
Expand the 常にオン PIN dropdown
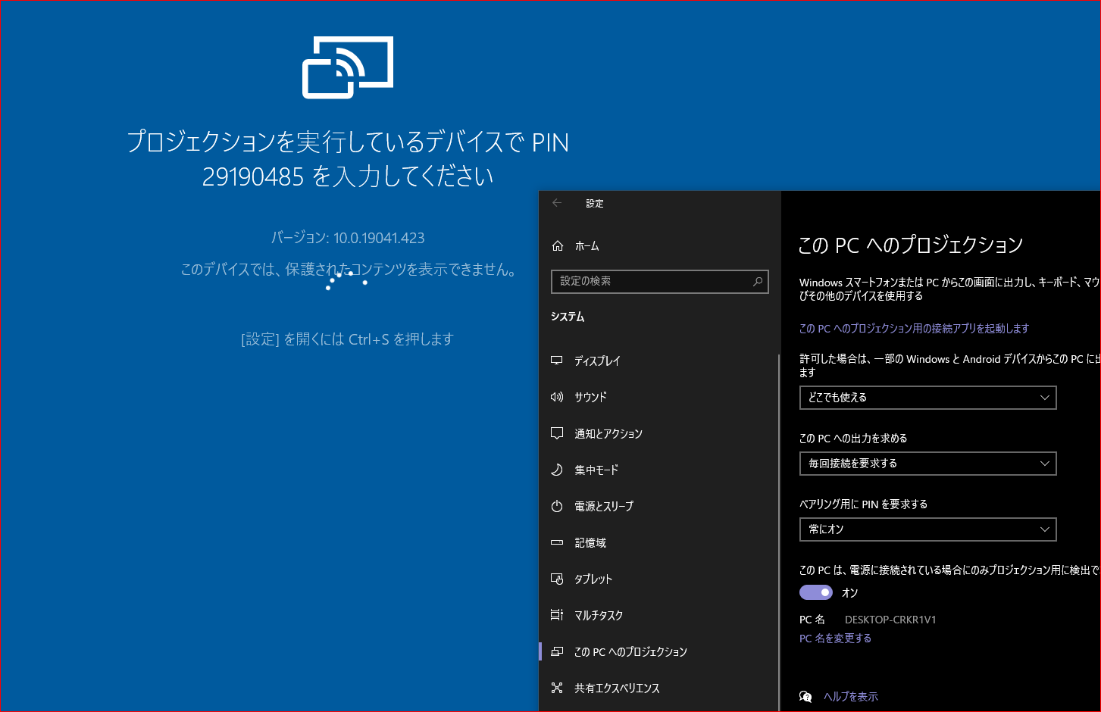927,529
